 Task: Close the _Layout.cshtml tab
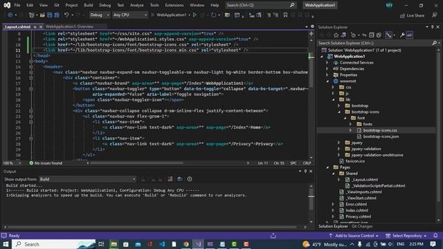pos(41,27)
